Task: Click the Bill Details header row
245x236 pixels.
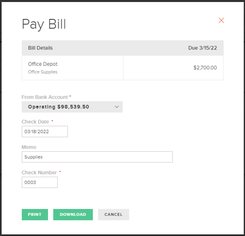Action: pyautogui.click(x=122, y=48)
